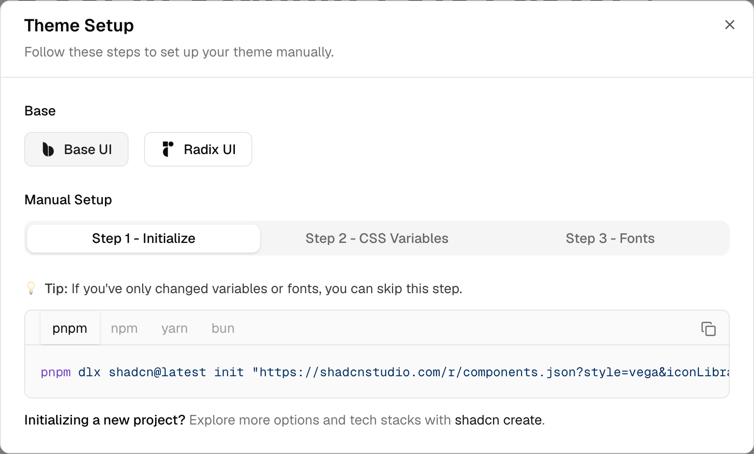Select the pnpm package manager tab
Screen dimensions: 754x454
70,328
